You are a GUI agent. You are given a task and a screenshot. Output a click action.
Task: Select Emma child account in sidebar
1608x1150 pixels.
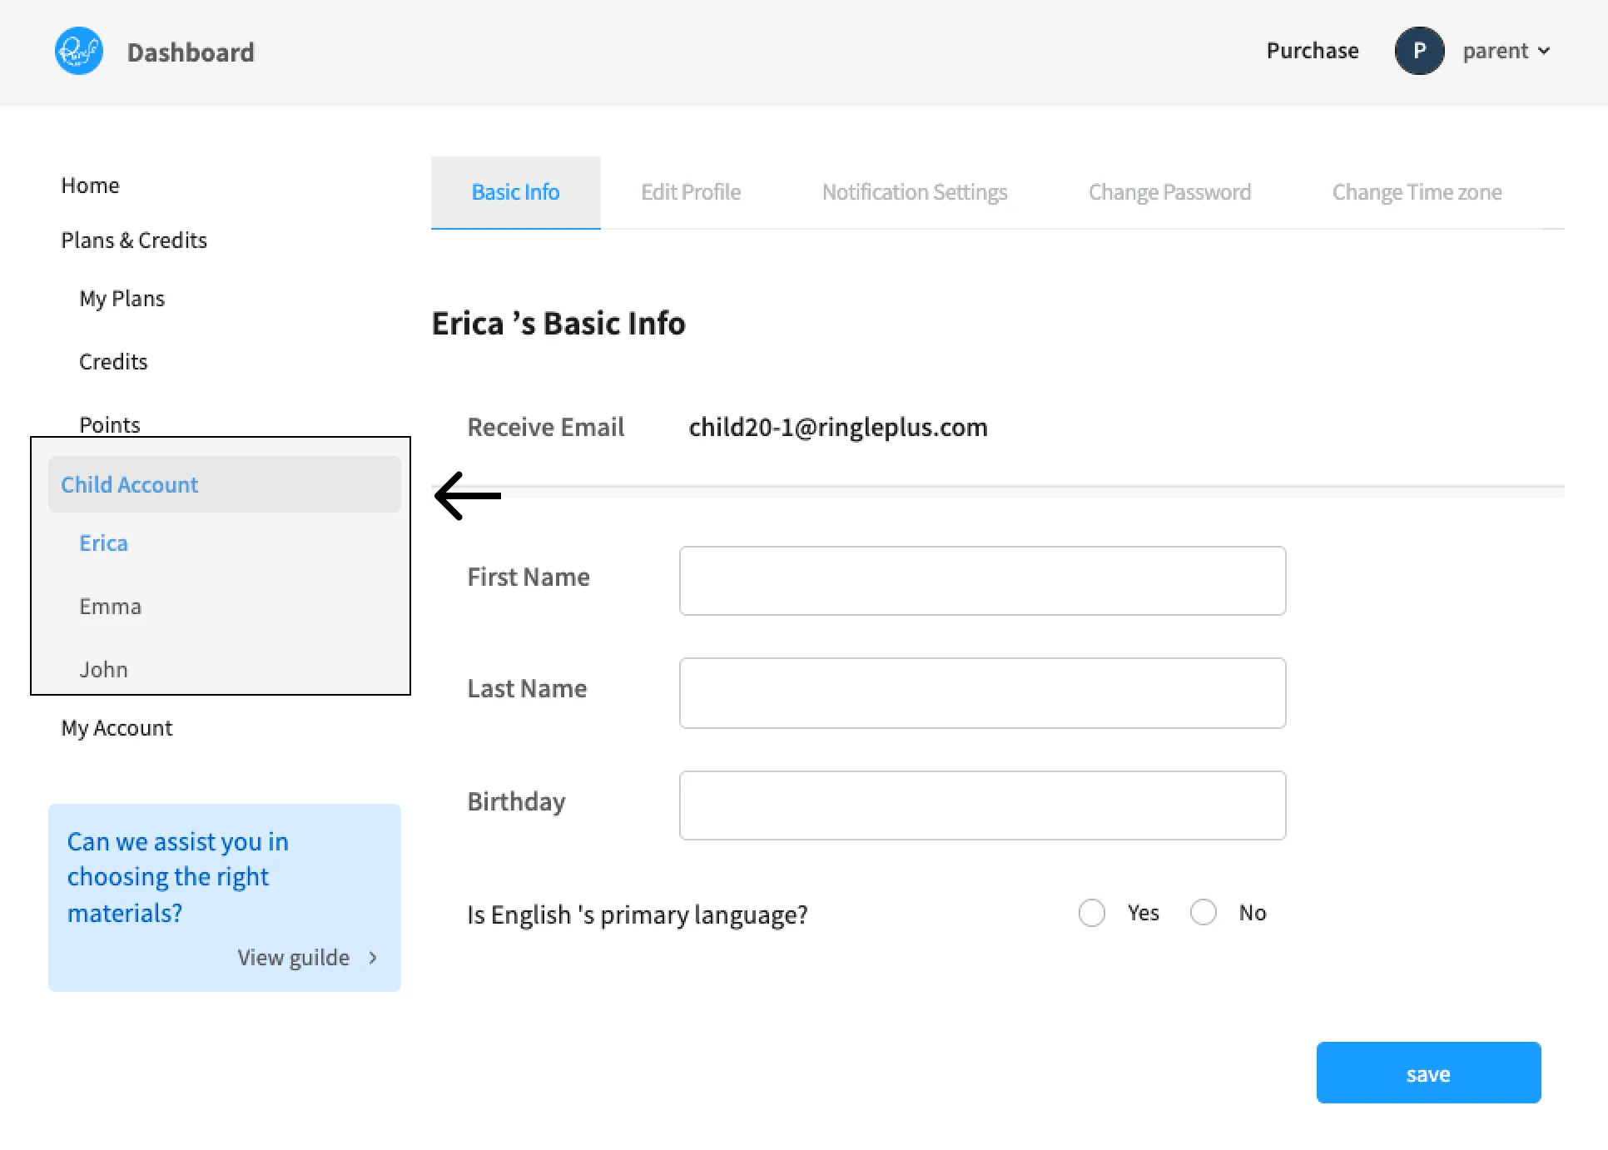point(111,607)
